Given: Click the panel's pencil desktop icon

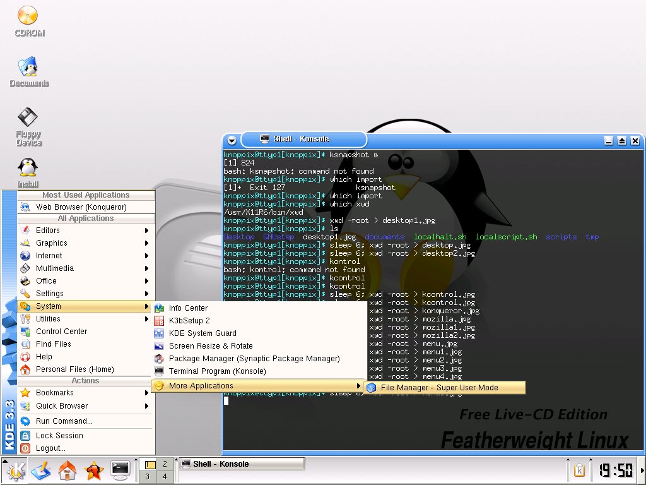Looking at the screenshot, I should click(41, 470).
